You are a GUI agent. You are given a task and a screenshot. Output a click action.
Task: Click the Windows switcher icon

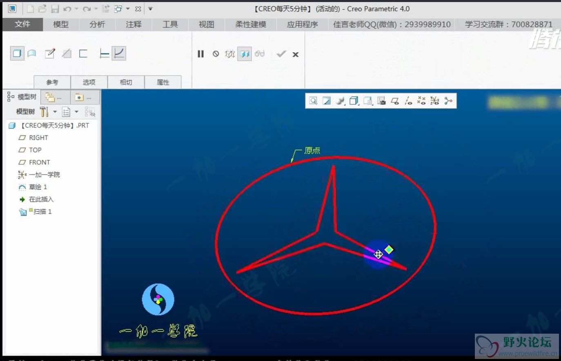coord(118,9)
